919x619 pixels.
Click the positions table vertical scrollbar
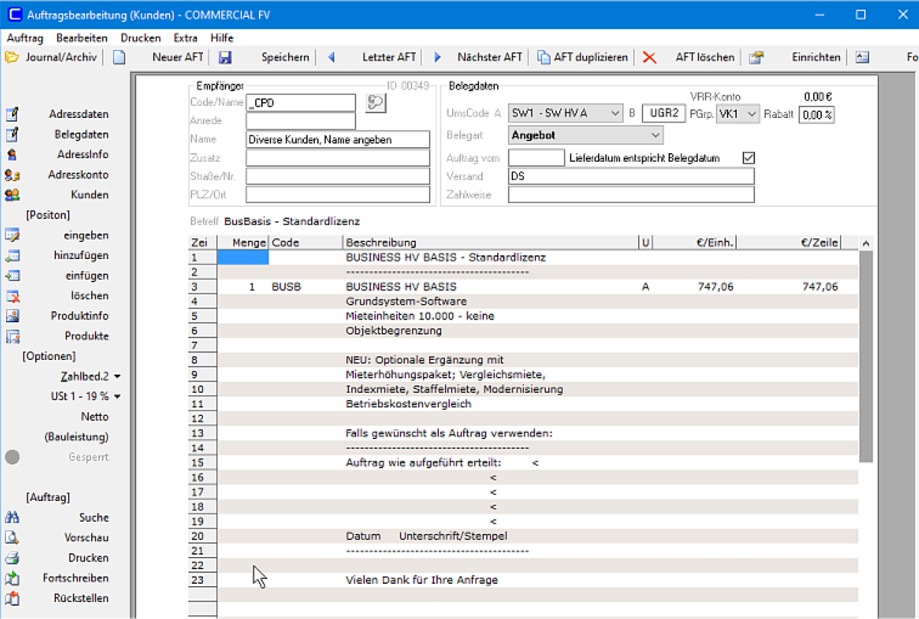865,427
